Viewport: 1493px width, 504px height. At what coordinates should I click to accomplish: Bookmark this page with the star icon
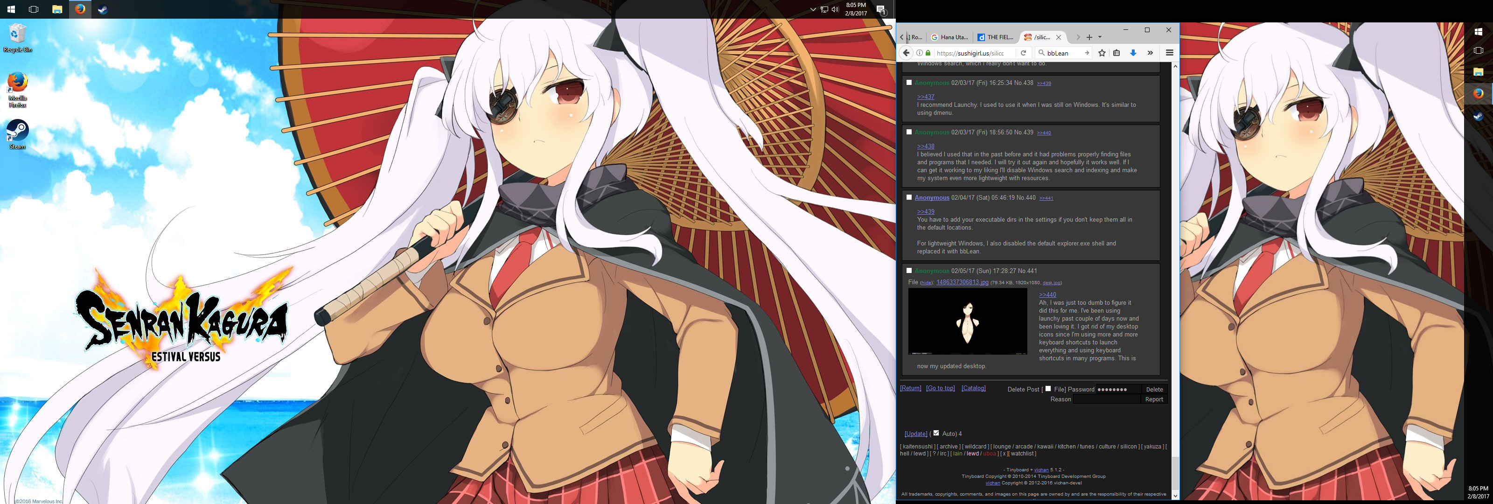pyautogui.click(x=1102, y=53)
